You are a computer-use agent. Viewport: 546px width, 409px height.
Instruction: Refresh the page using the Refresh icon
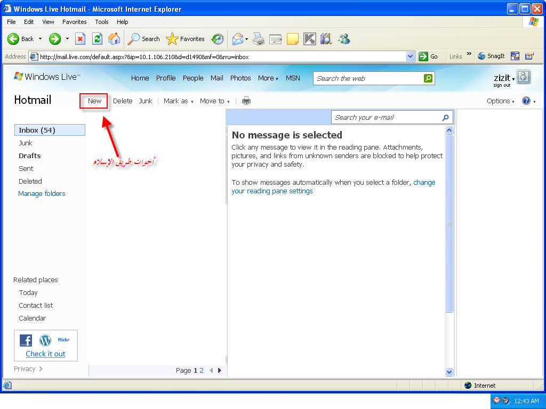coord(97,38)
